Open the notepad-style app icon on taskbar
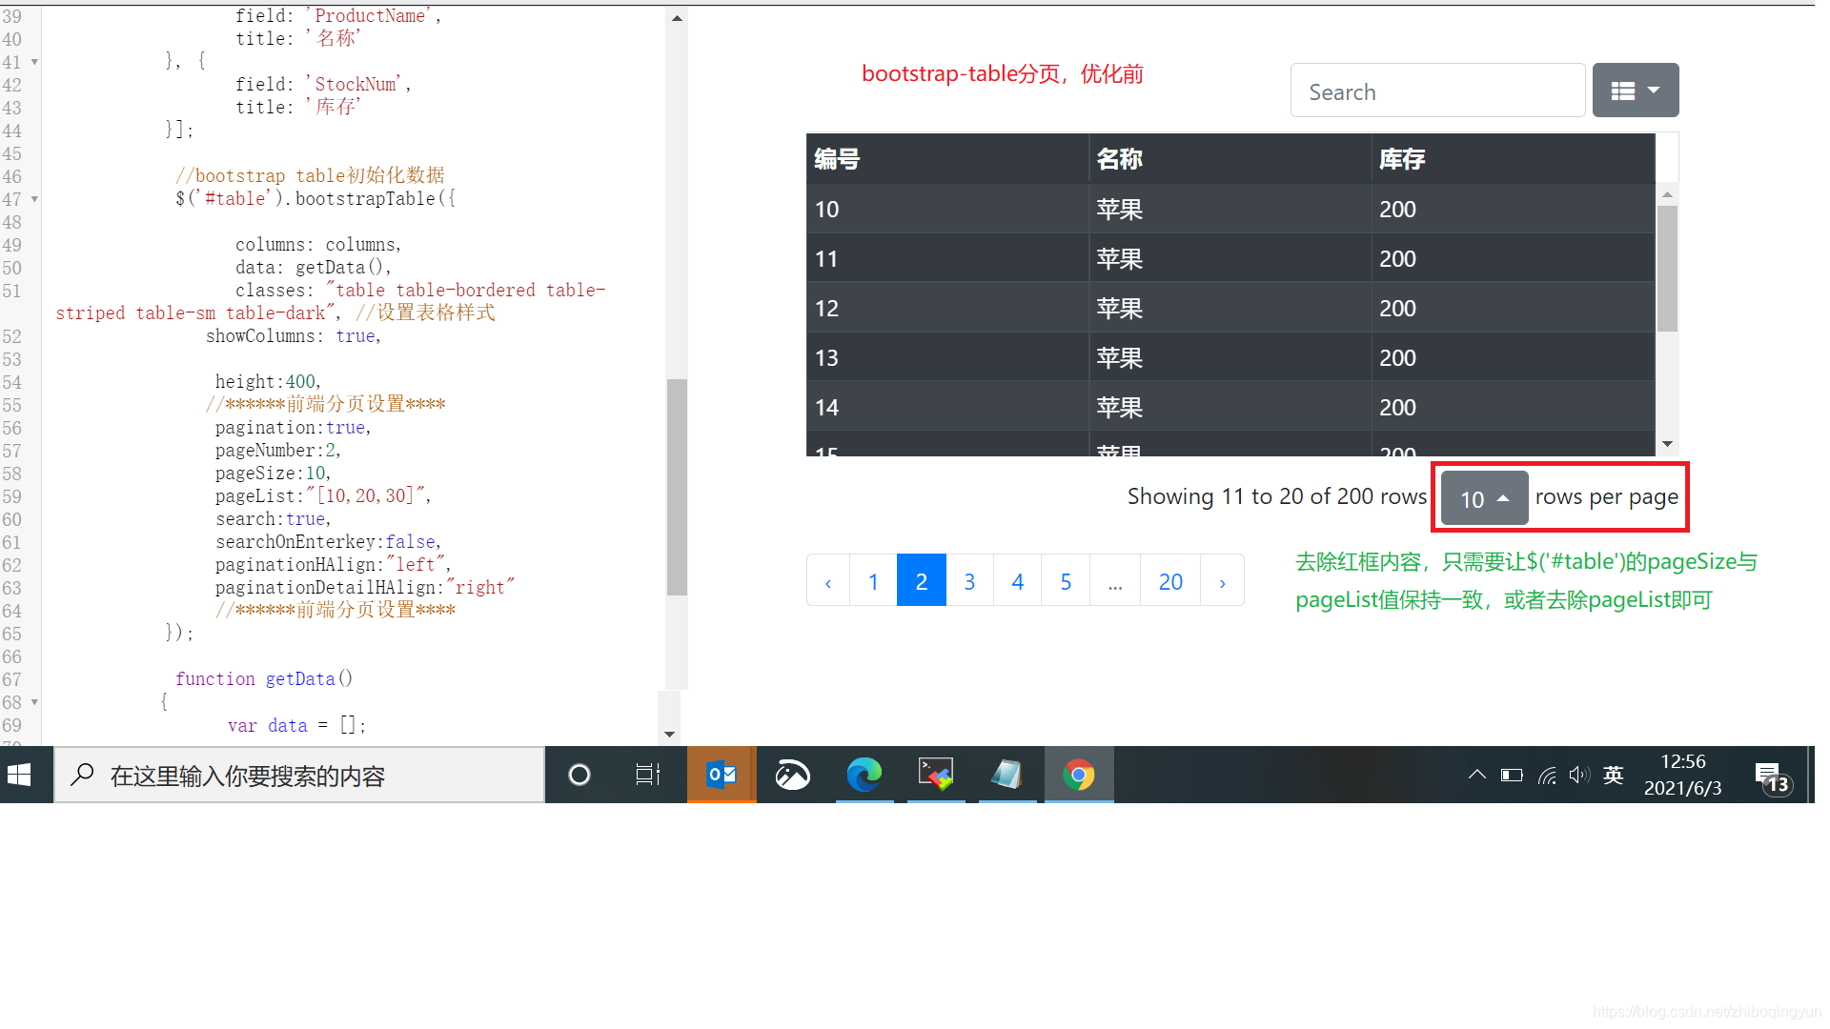This screenshot has height=1029, width=1830. click(x=1007, y=775)
